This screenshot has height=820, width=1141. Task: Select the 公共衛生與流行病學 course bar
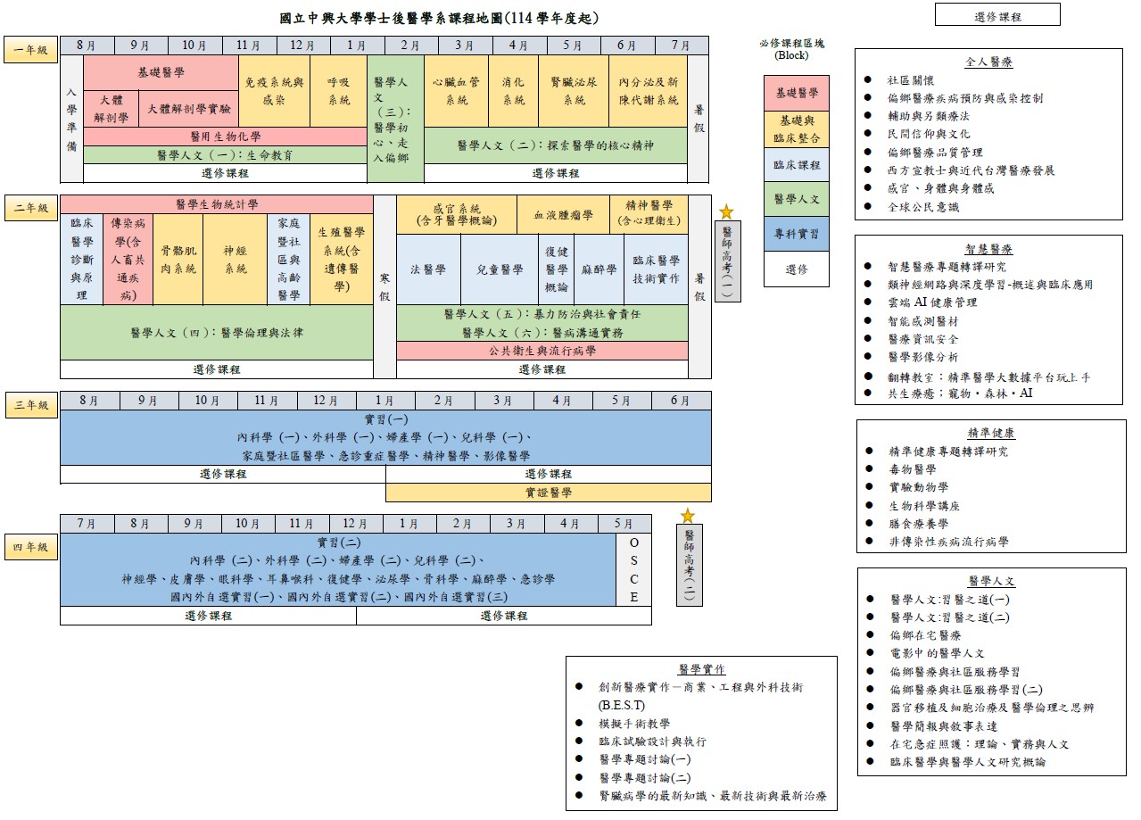click(x=542, y=351)
